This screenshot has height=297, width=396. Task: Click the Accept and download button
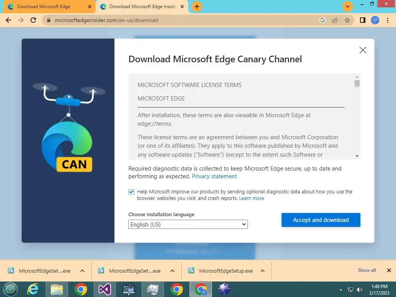(321, 220)
